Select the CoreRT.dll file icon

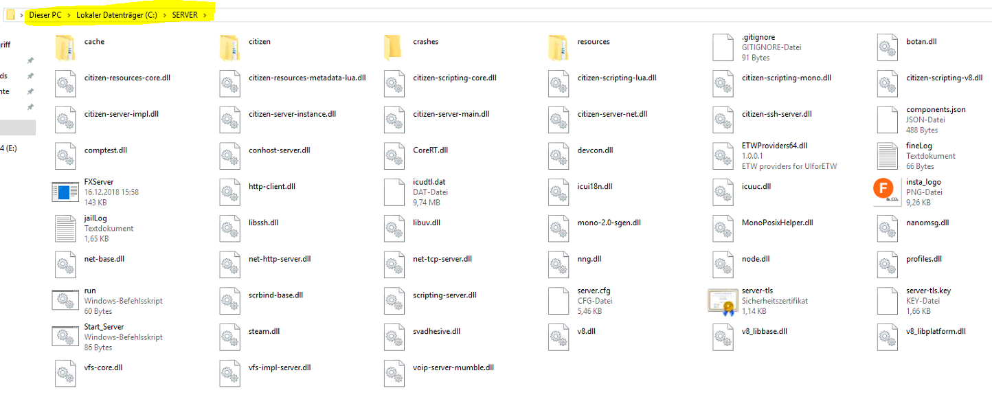[x=394, y=156]
